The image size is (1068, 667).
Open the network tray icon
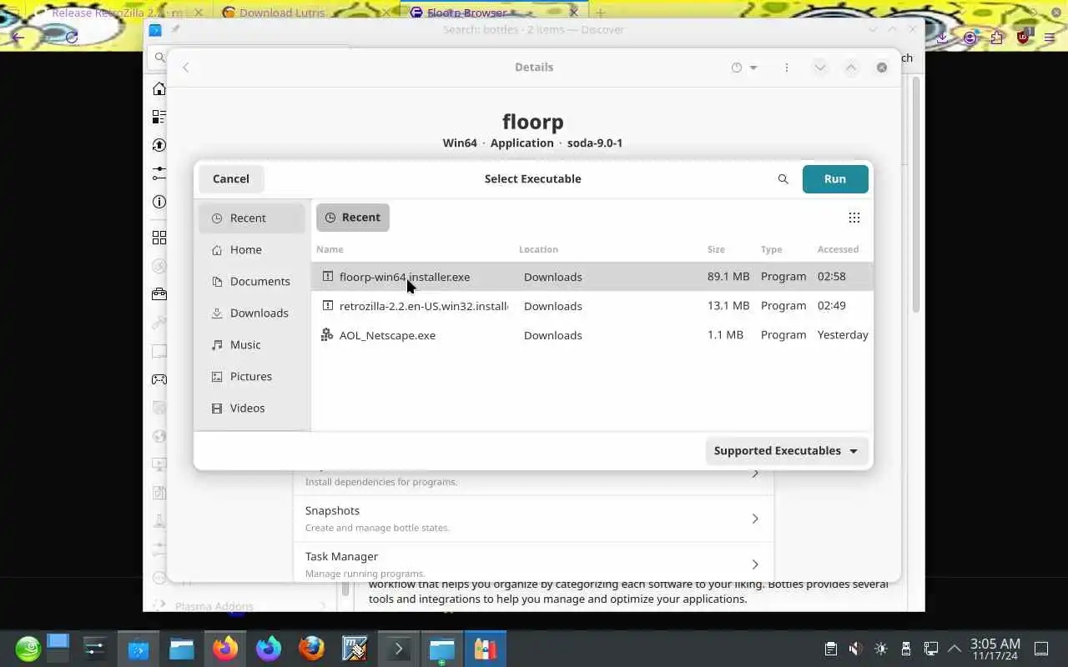[930, 649]
